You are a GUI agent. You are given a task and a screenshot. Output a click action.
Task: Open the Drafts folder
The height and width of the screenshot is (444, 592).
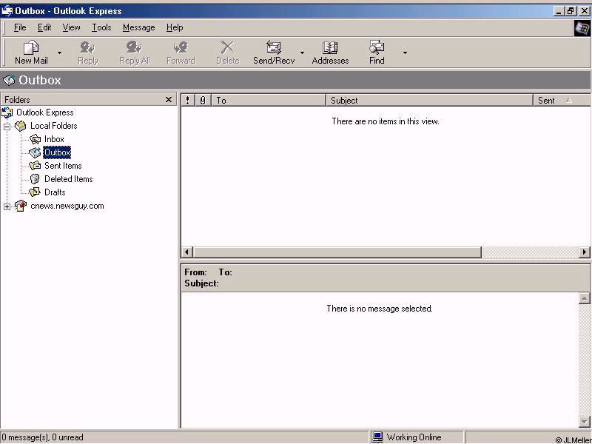click(x=54, y=192)
